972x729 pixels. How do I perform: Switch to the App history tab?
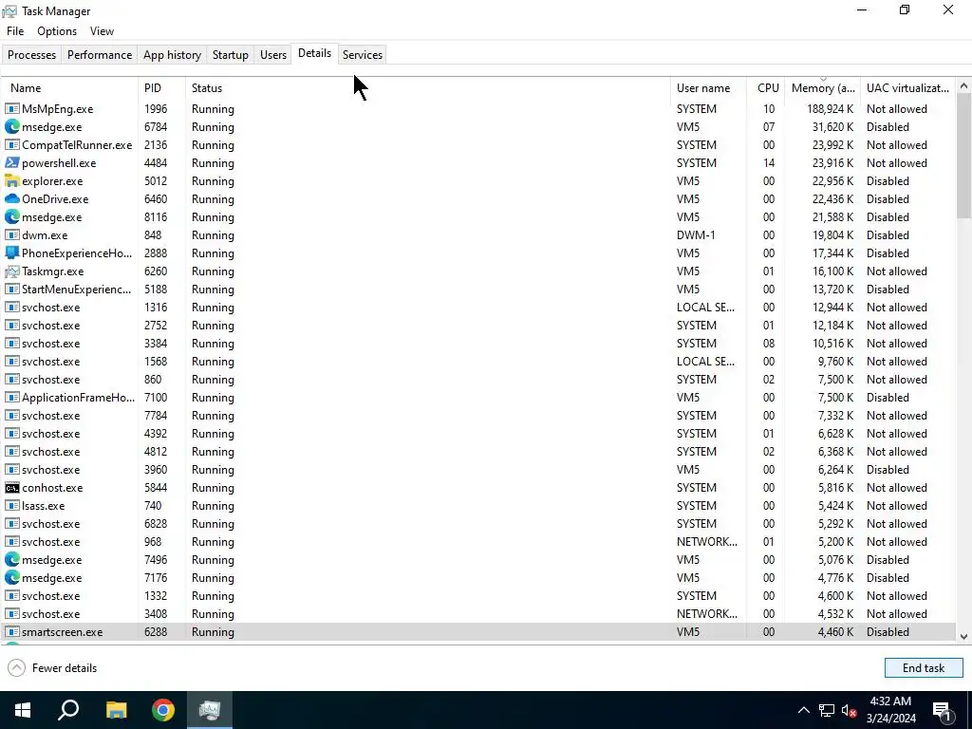coord(172,54)
